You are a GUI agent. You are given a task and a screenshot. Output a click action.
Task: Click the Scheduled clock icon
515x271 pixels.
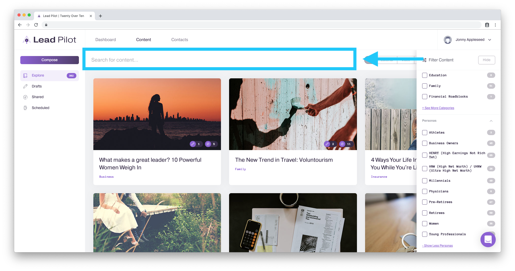point(25,108)
